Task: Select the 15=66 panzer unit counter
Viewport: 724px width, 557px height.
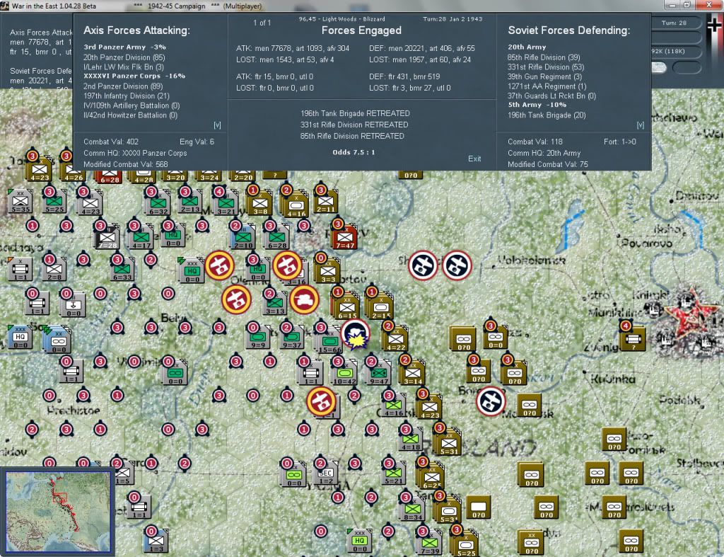Action: coord(329,343)
